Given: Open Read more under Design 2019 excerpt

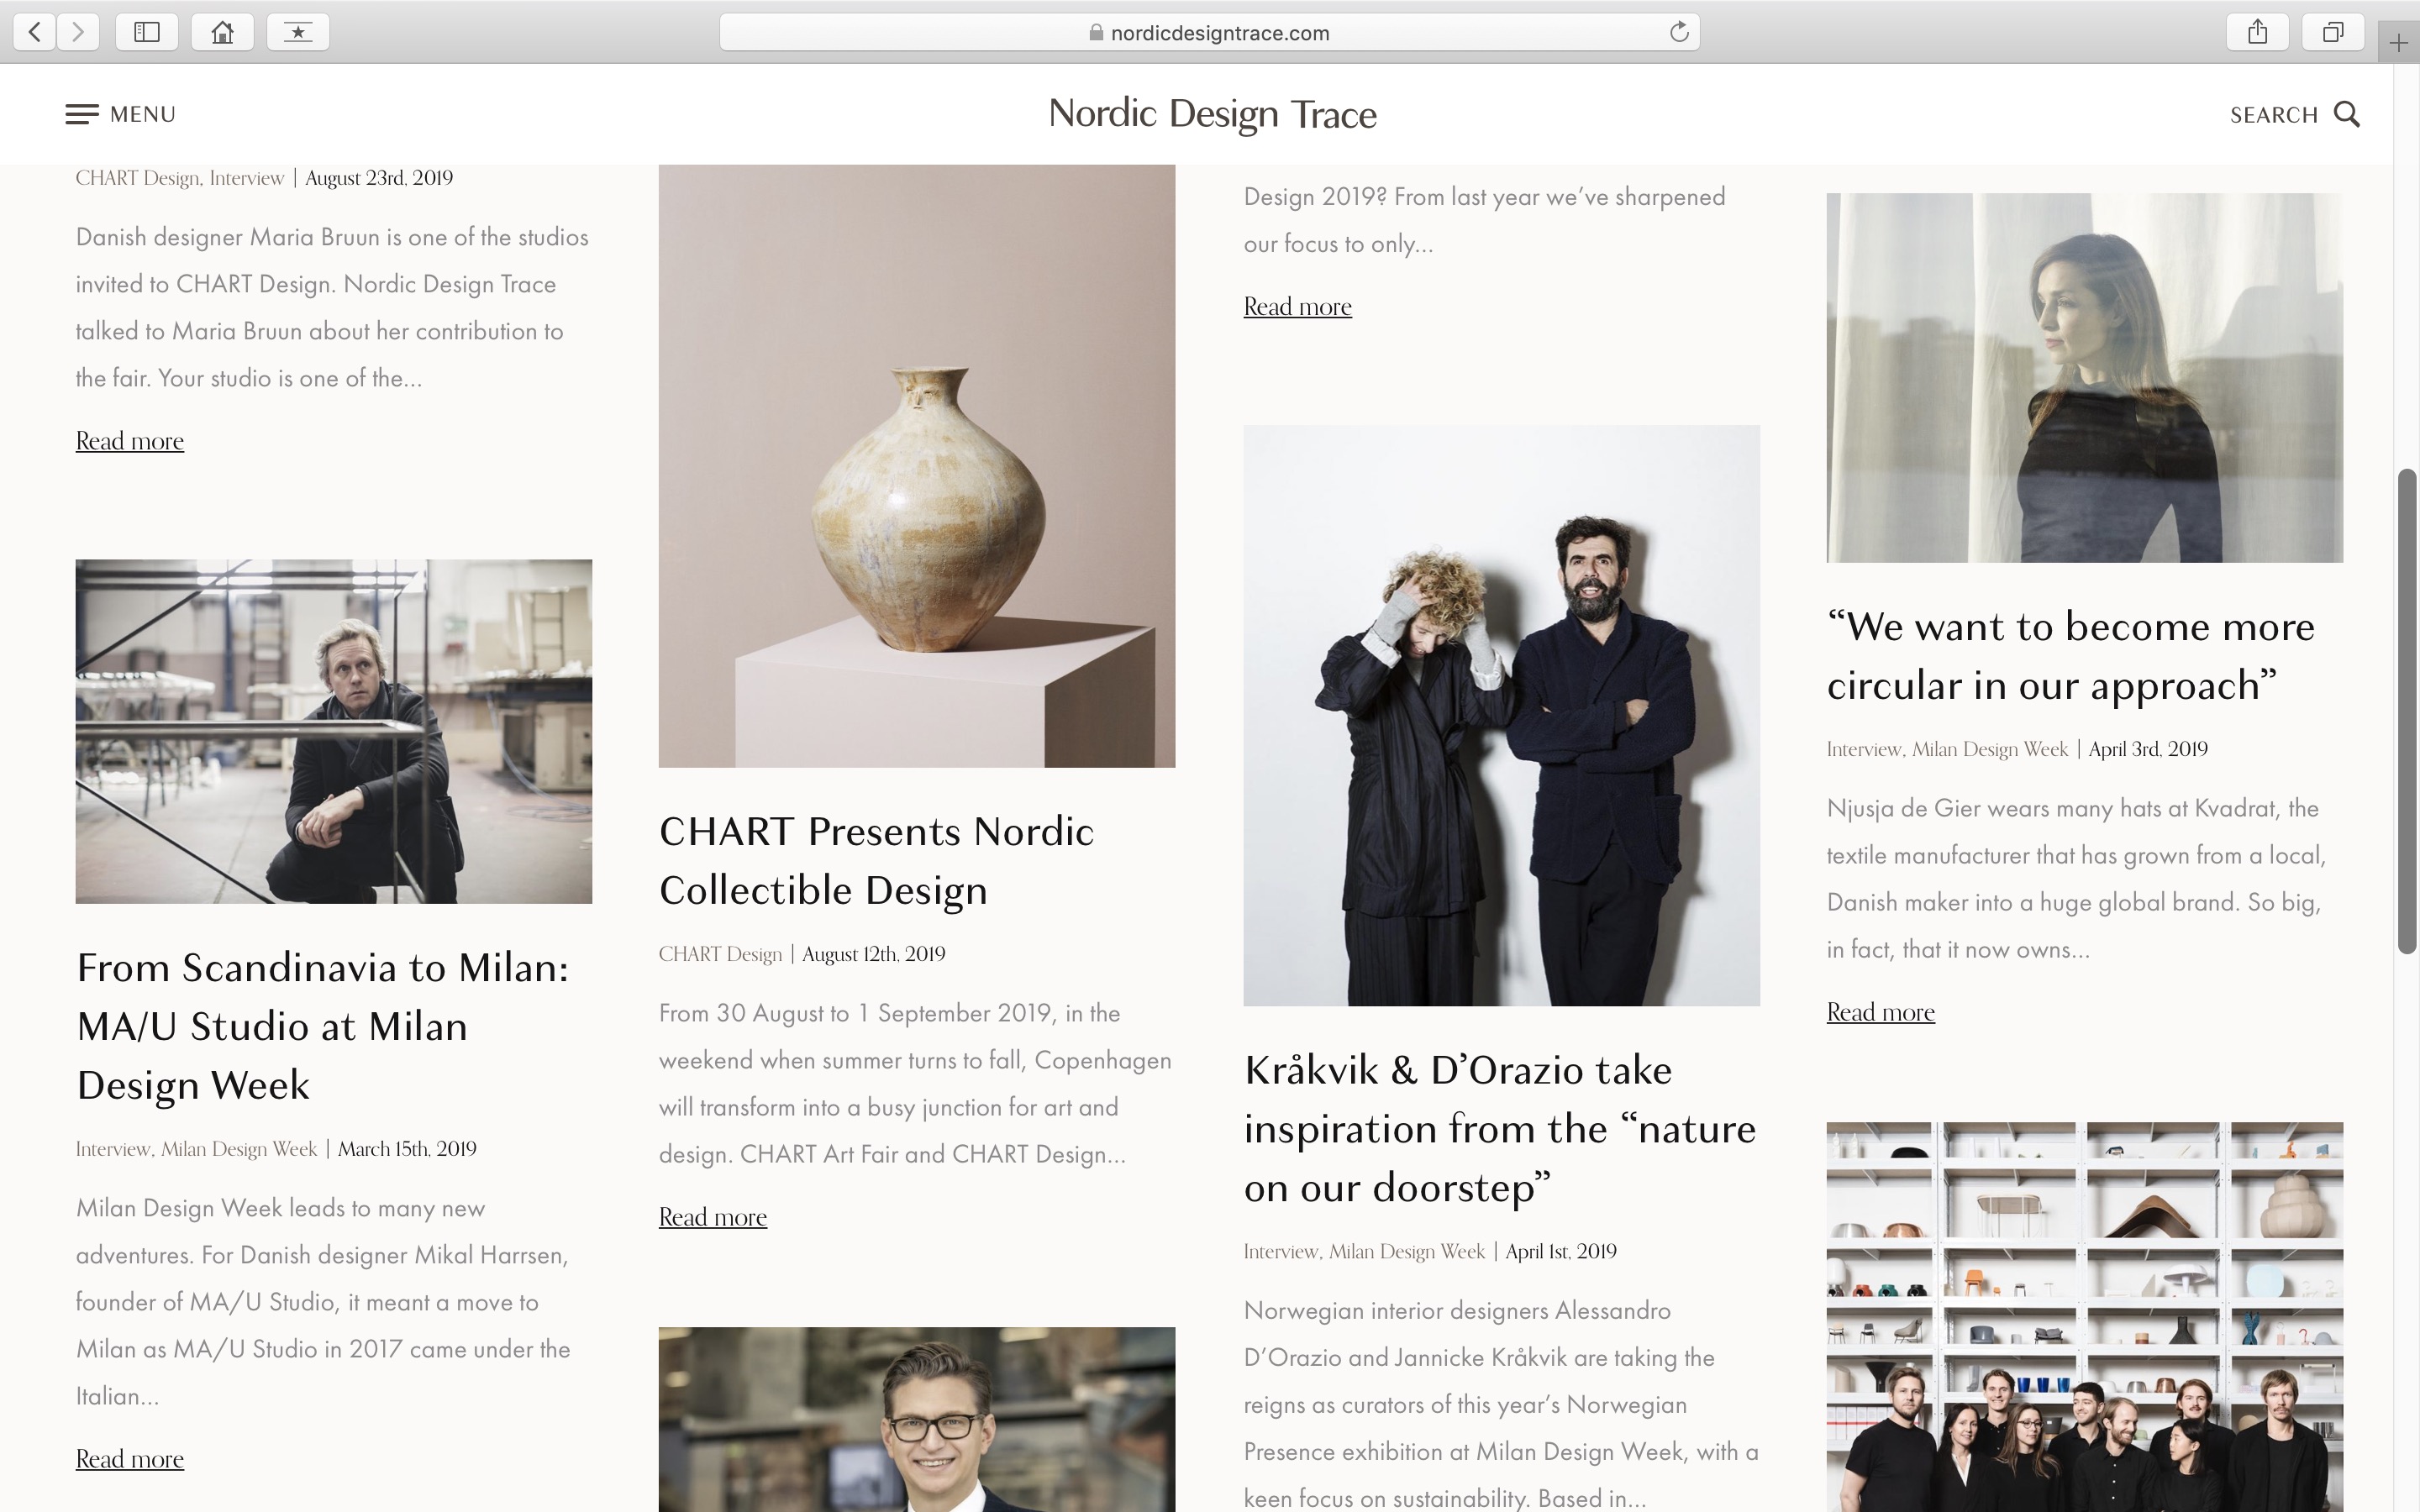Looking at the screenshot, I should click(x=1297, y=307).
